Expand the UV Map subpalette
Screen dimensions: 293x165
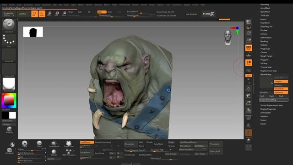click(x=264, y=63)
